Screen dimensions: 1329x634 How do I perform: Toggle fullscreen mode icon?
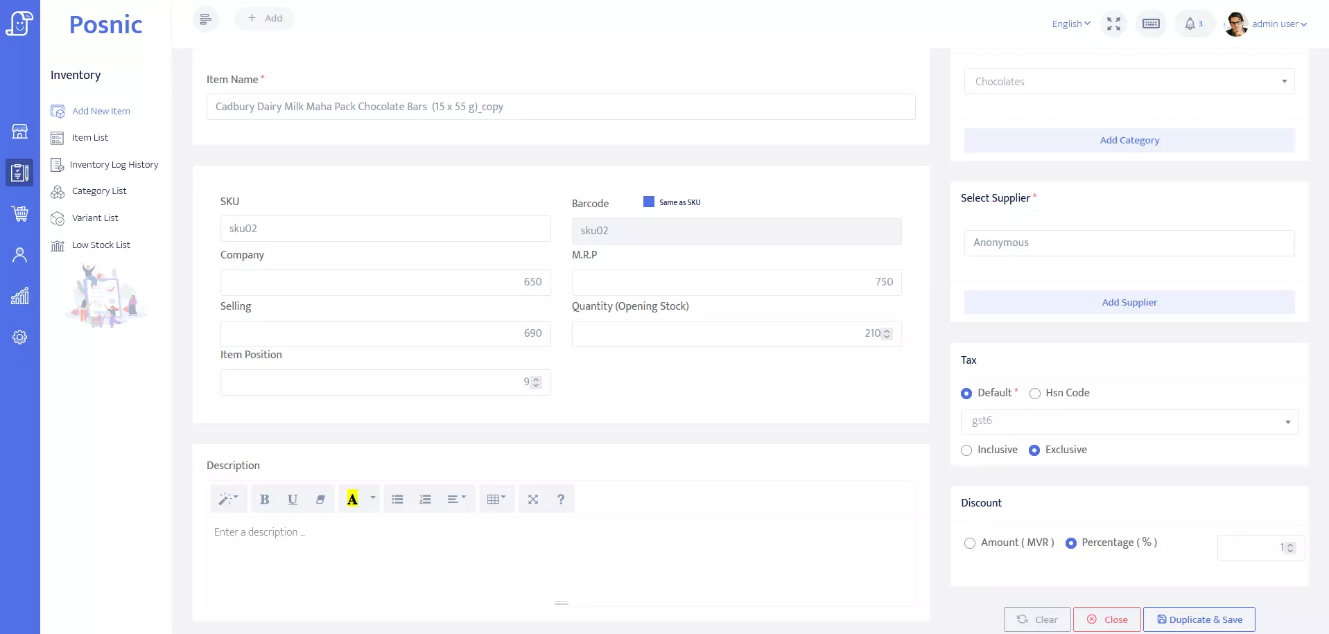(x=1113, y=24)
